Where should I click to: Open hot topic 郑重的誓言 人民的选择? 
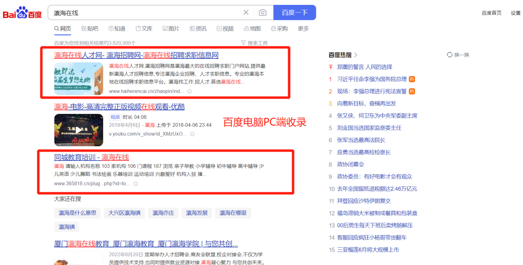(x=364, y=67)
